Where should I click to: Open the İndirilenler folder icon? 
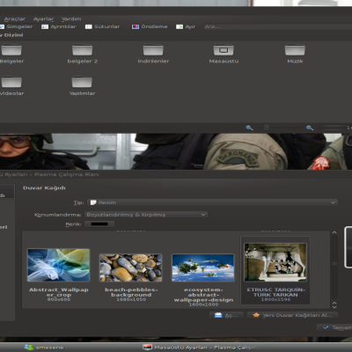pos(153,50)
